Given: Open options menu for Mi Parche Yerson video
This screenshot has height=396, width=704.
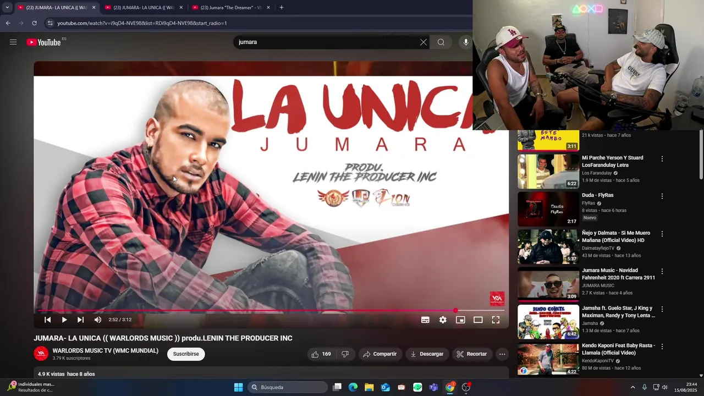Looking at the screenshot, I should tap(662, 159).
